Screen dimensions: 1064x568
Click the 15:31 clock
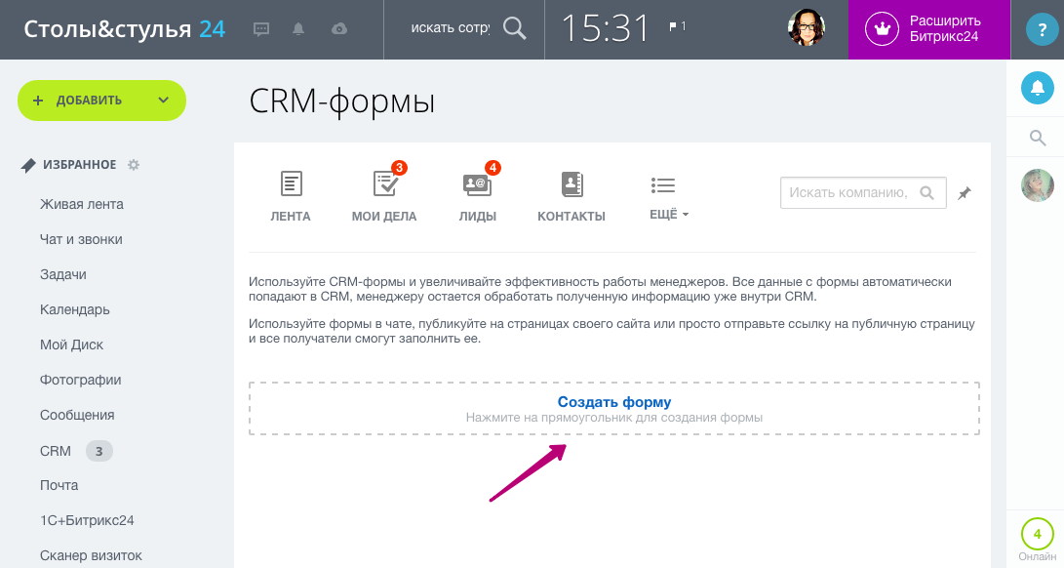point(606,29)
